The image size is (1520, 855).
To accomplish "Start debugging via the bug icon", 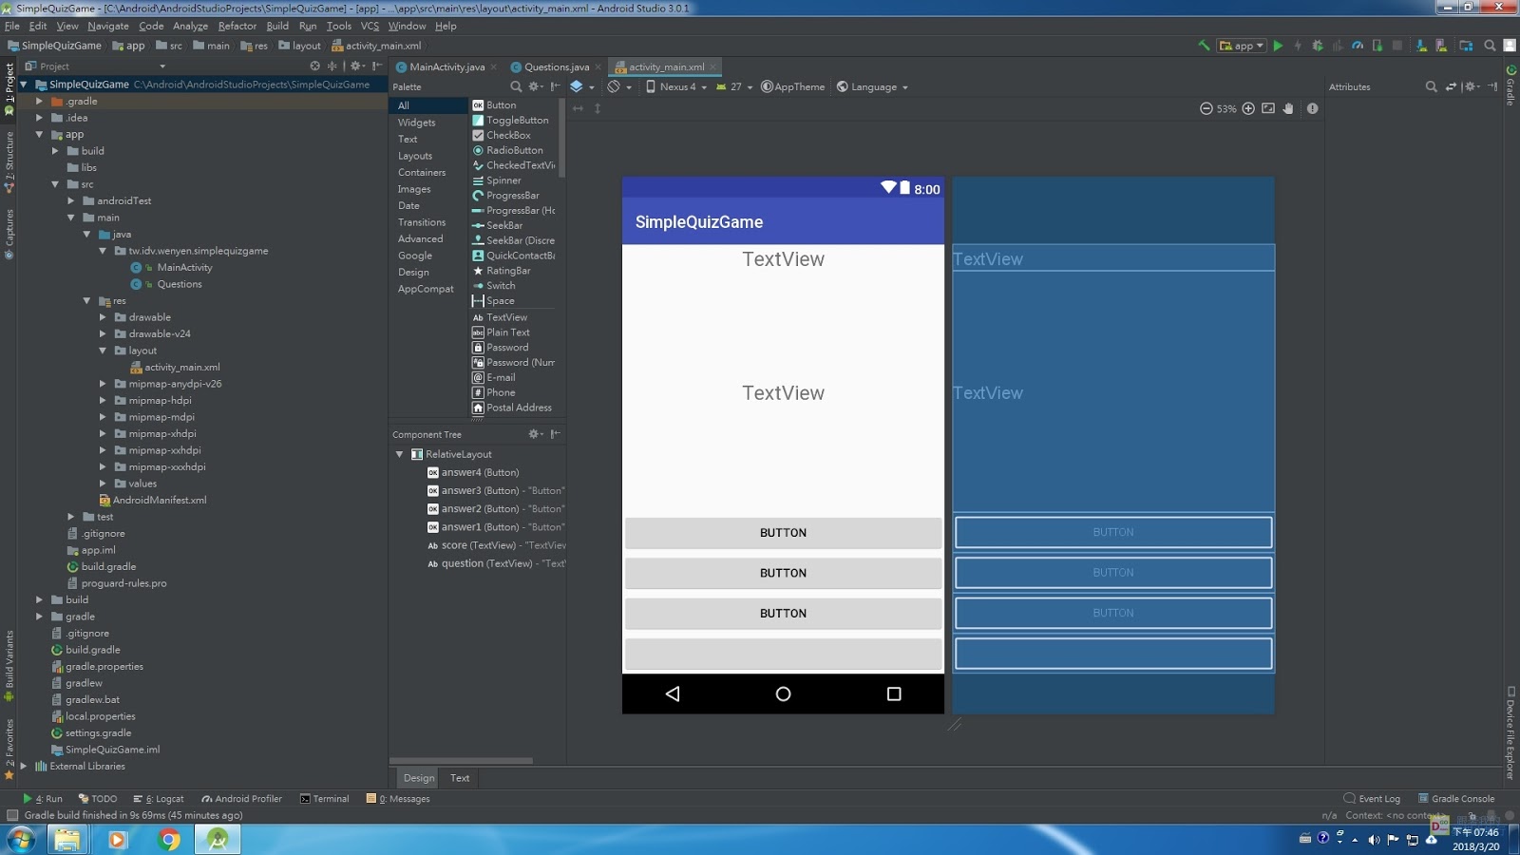I will pos(1317,45).
